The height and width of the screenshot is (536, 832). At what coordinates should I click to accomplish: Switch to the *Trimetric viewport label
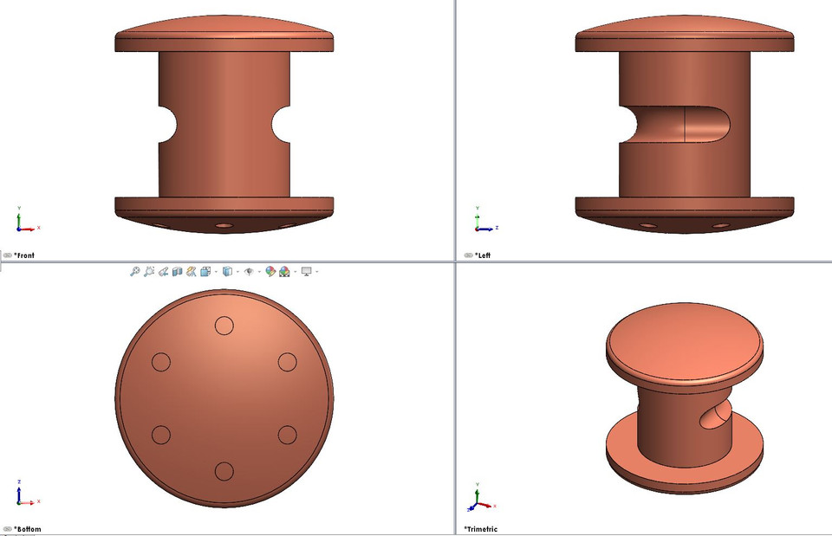tap(483, 527)
